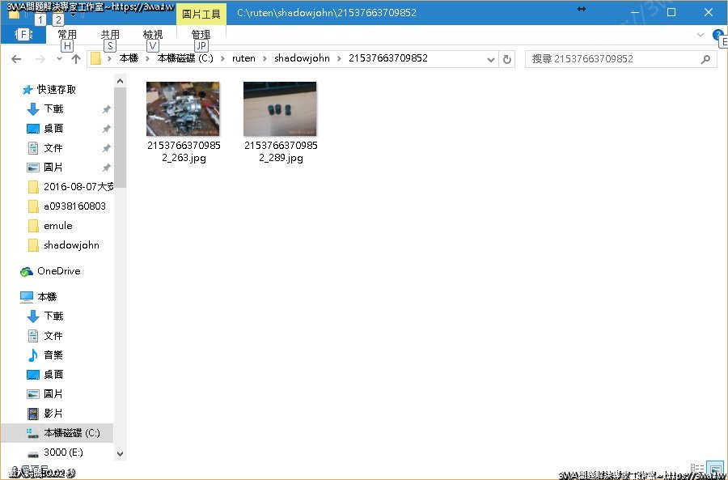Open recent locations dropdown arrow
Image resolution: width=728 pixels, height=480 pixels.
[59, 59]
